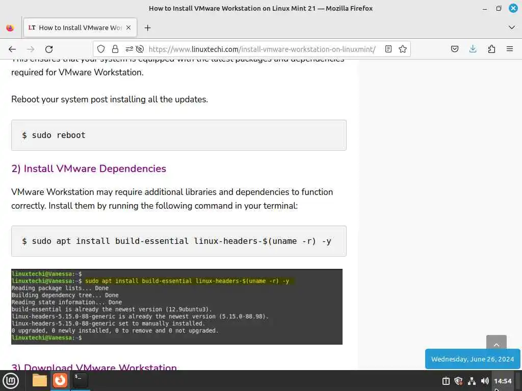The width and height of the screenshot is (522, 391).
Task: Bookmark this page with the star icon
Action: point(403,49)
